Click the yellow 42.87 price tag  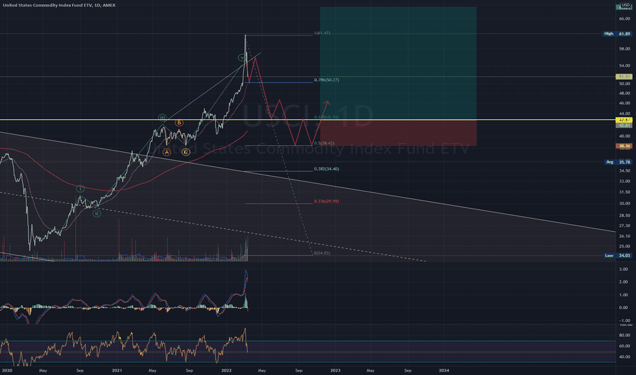(624, 120)
